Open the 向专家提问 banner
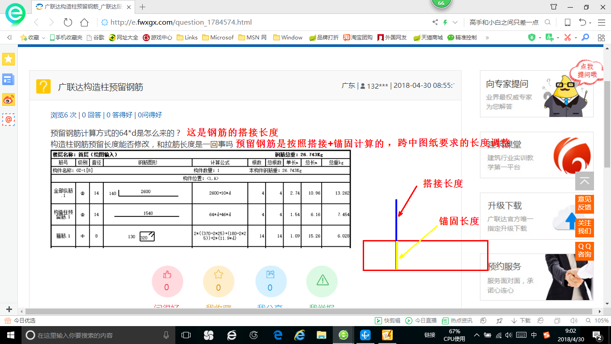Viewport: 611px width, 344px height. (x=537, y=94)
